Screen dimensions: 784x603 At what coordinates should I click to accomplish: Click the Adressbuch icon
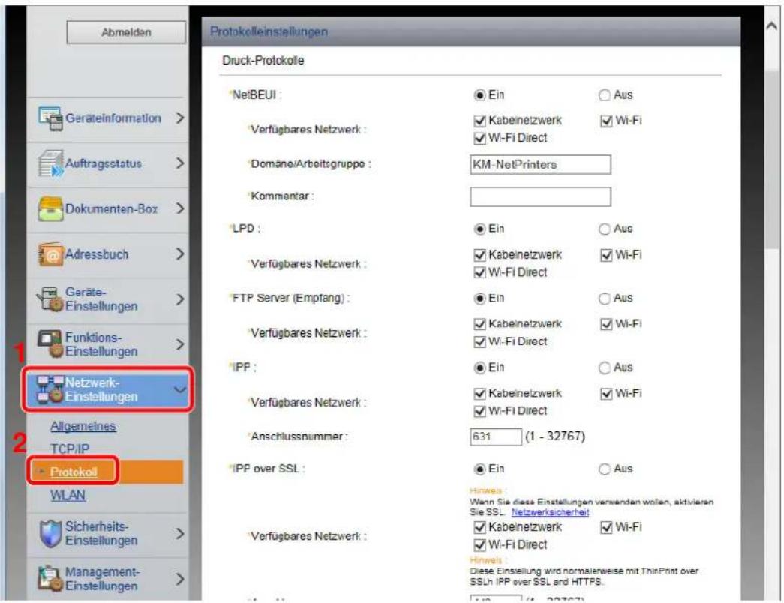point(50,254)
